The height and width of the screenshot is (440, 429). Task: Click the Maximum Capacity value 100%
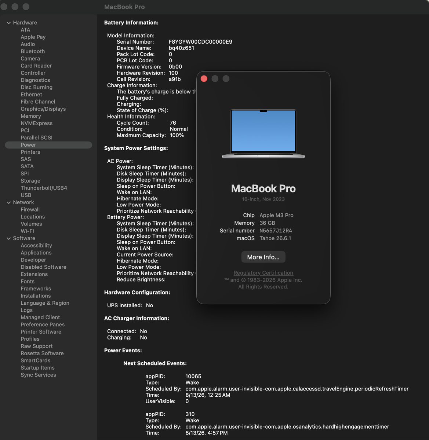(x=177, y=135)
